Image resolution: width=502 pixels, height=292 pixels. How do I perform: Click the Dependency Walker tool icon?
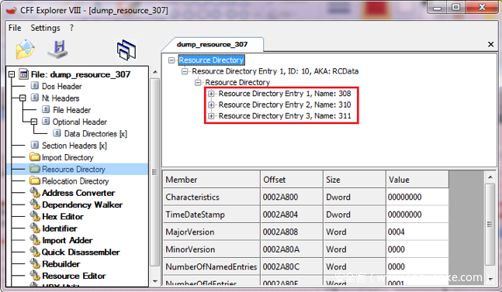(35, 204)
